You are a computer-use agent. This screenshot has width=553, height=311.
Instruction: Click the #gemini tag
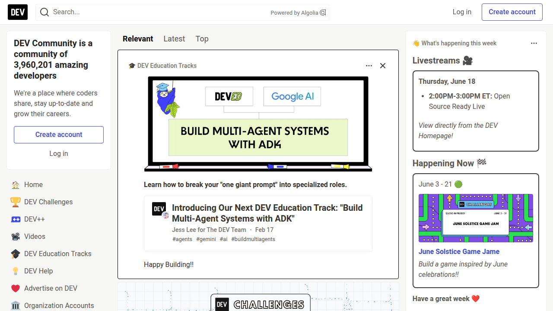coord(206,239)
